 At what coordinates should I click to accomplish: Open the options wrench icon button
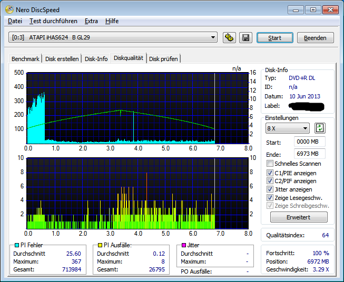coord(229,37)
